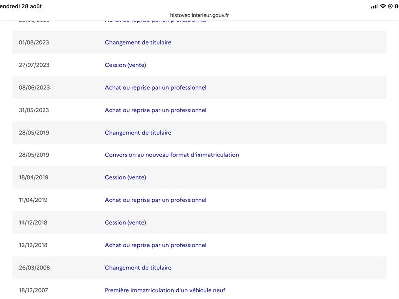This screenshot has height=299, width=399.
Task: Select Achat ou reprise entry of 31/05/2023
Action: tap(156, 110)
